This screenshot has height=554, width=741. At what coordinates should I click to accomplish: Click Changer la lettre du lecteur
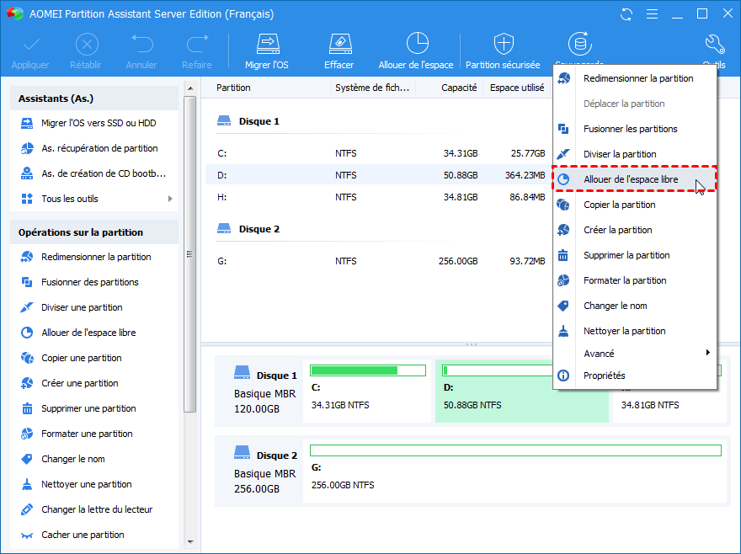point(97,509)
